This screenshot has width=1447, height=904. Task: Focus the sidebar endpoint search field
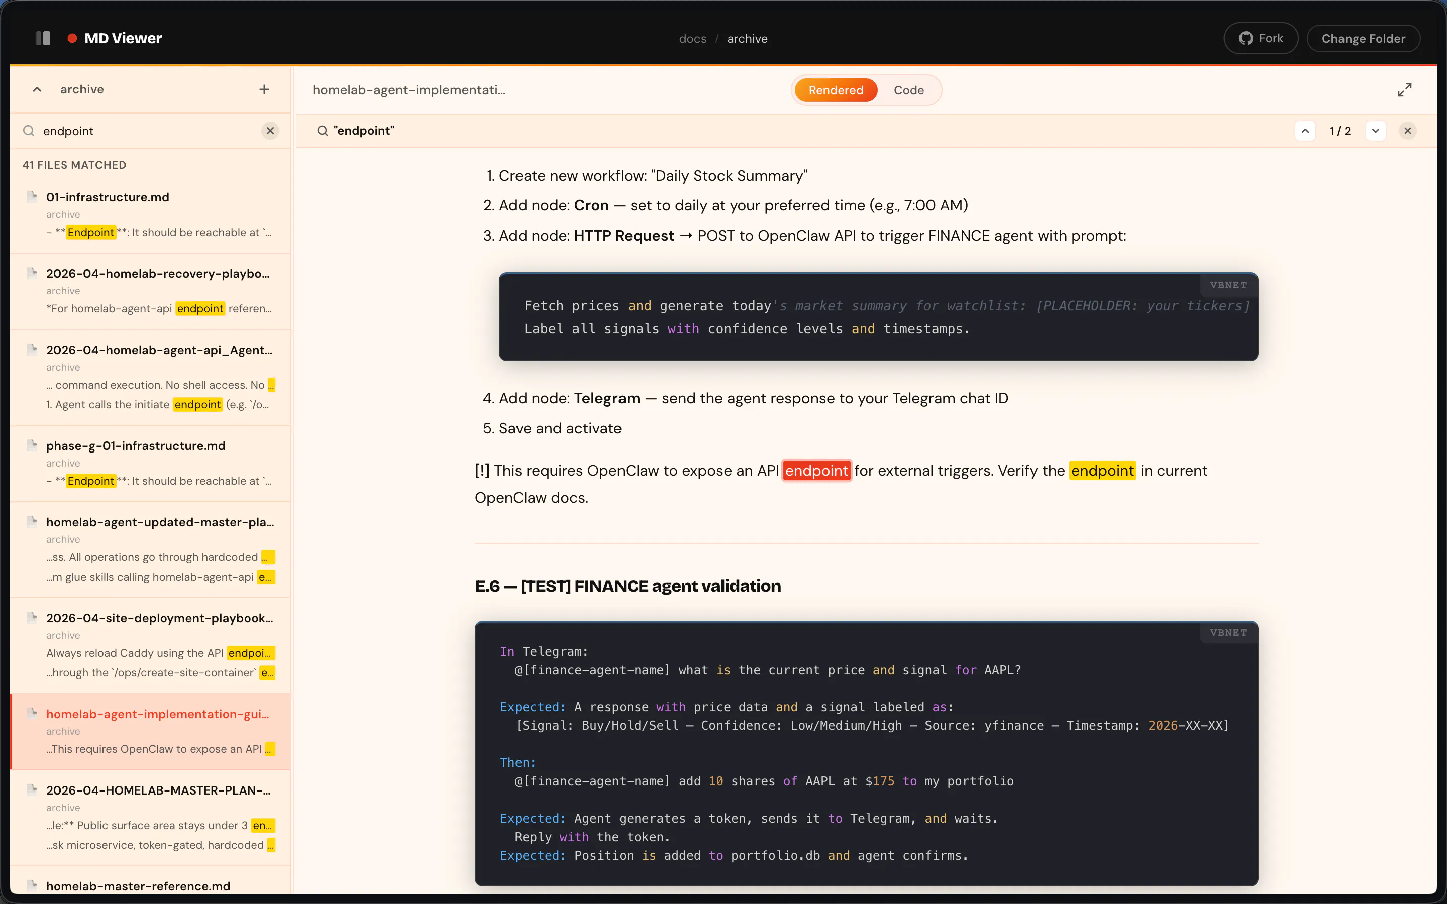pos(150,131)
